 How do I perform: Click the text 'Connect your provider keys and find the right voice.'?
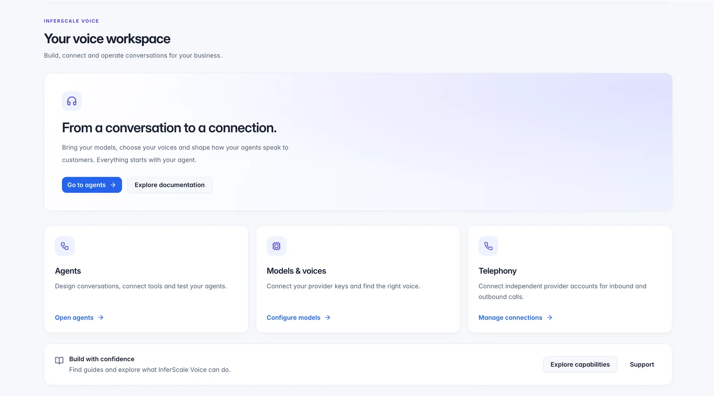343,286
